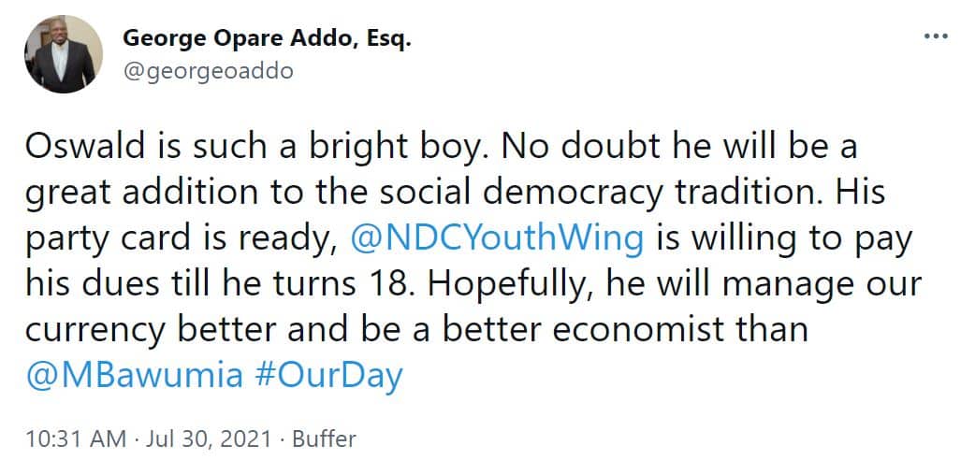
Task: Open the tweet's three-dot More options menu
Action: (935, 36)
